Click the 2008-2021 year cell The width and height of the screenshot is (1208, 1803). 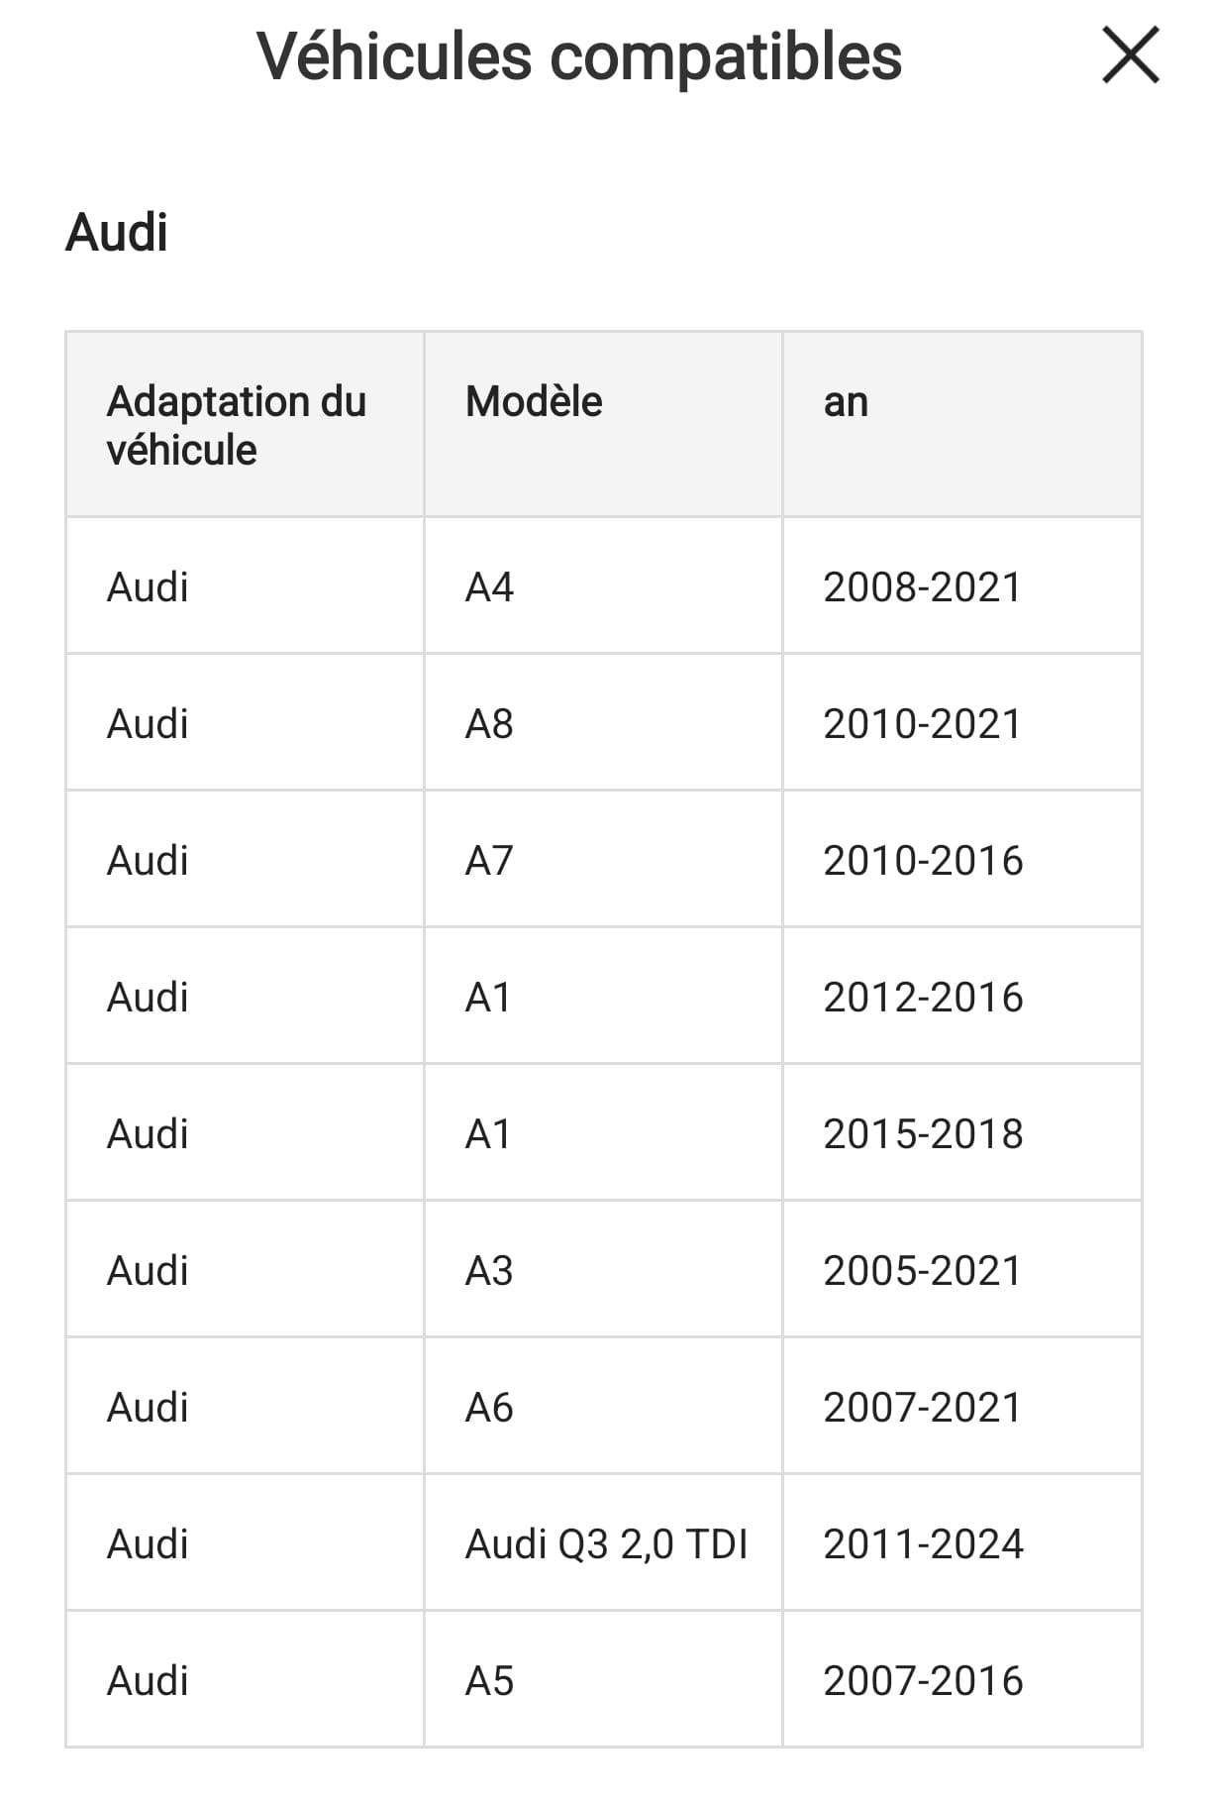[922, 587]
